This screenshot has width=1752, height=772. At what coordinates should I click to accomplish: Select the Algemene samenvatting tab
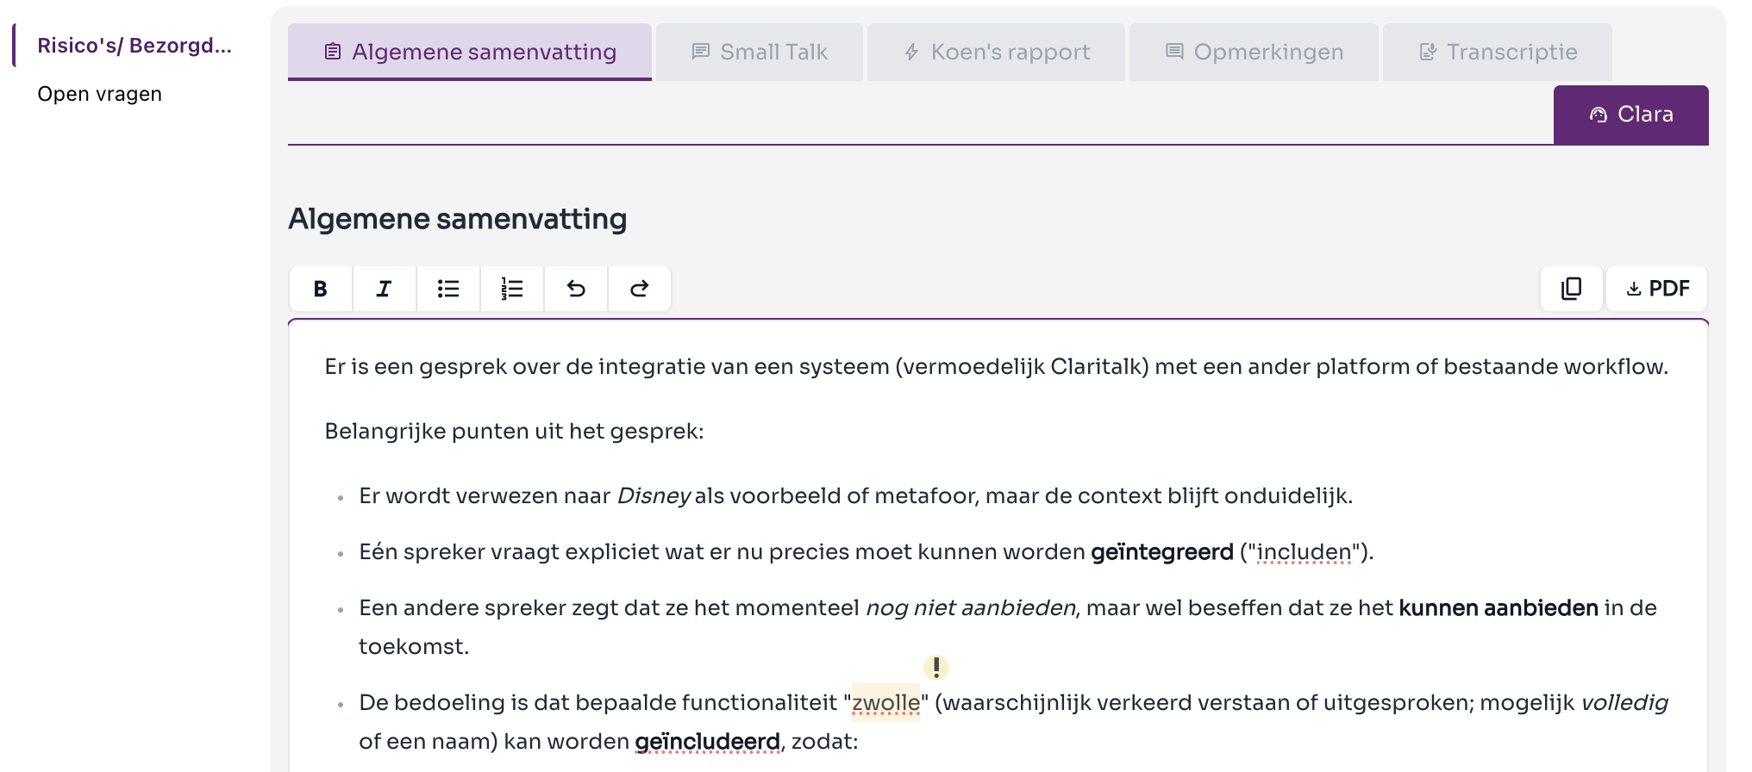[x=470, y=52]
